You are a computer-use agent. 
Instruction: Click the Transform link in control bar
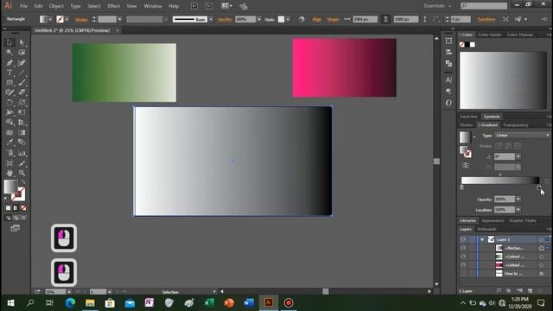486,19
